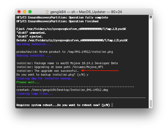Click the created Installer_041-14512.dmg path line

coord(62,90)
